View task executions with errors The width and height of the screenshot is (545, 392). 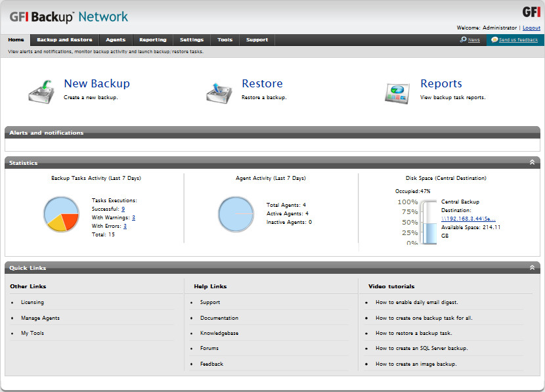coord(125,226)
